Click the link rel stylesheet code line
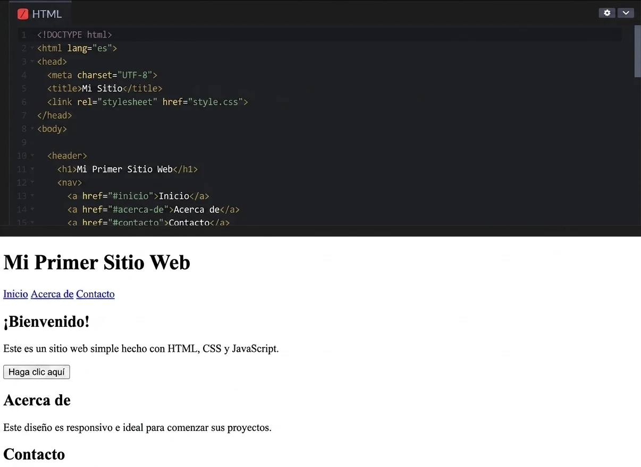641x467 pixels. click(148, 102)
